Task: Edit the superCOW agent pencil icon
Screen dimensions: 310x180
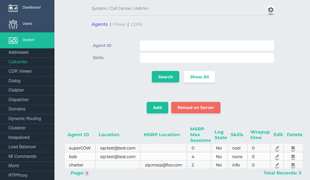Action: [277, 148]
